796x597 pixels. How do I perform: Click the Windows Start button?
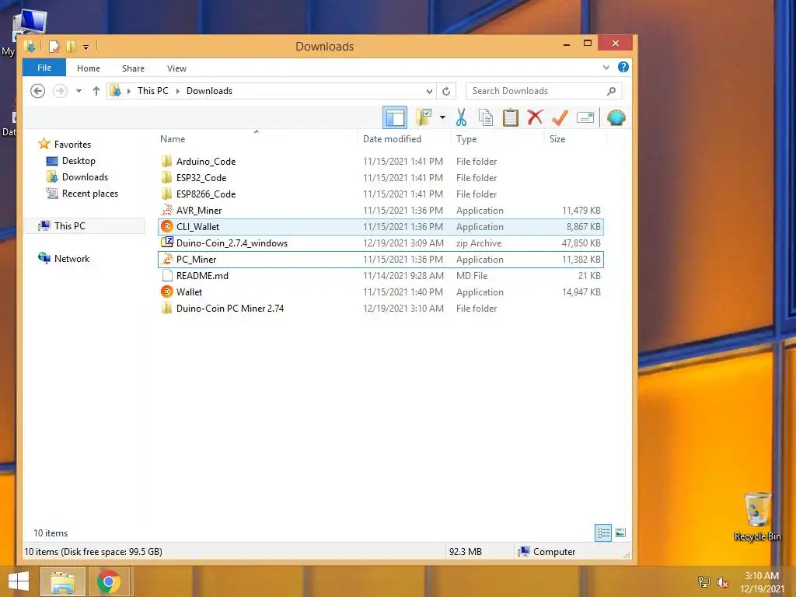point(19,581)
